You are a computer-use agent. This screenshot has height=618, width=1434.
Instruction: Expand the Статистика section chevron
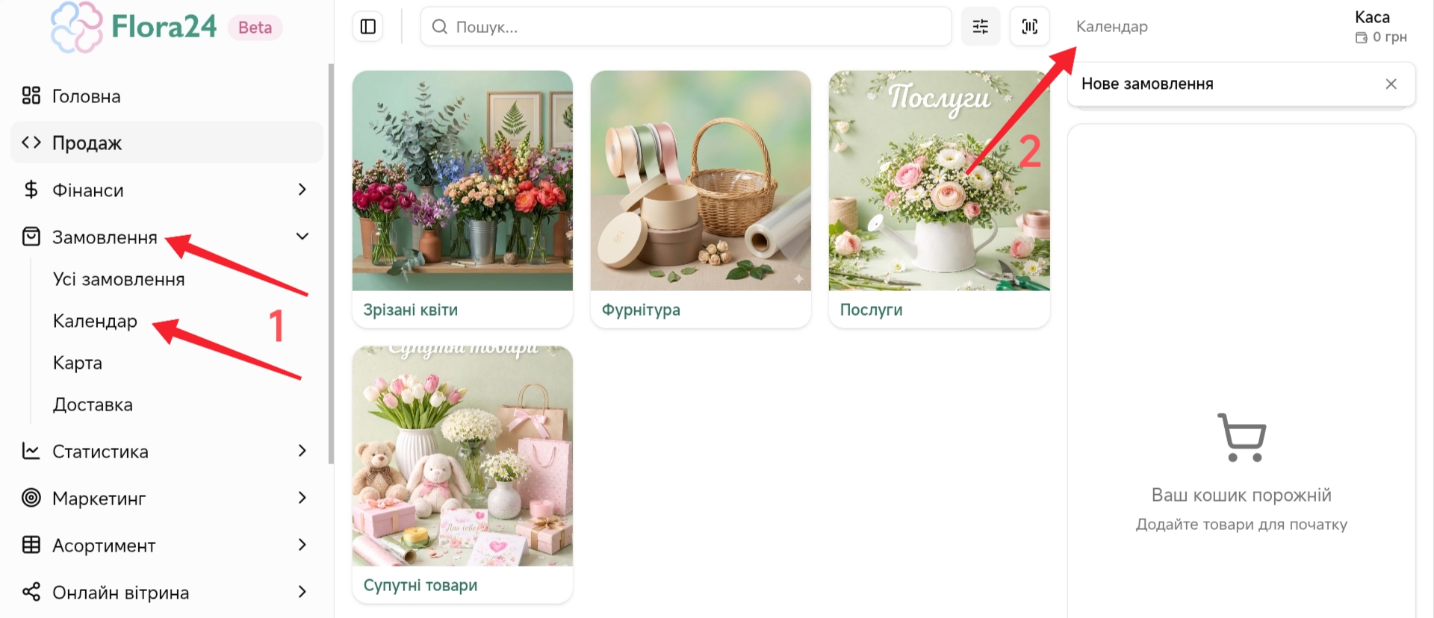coord(302,451)
